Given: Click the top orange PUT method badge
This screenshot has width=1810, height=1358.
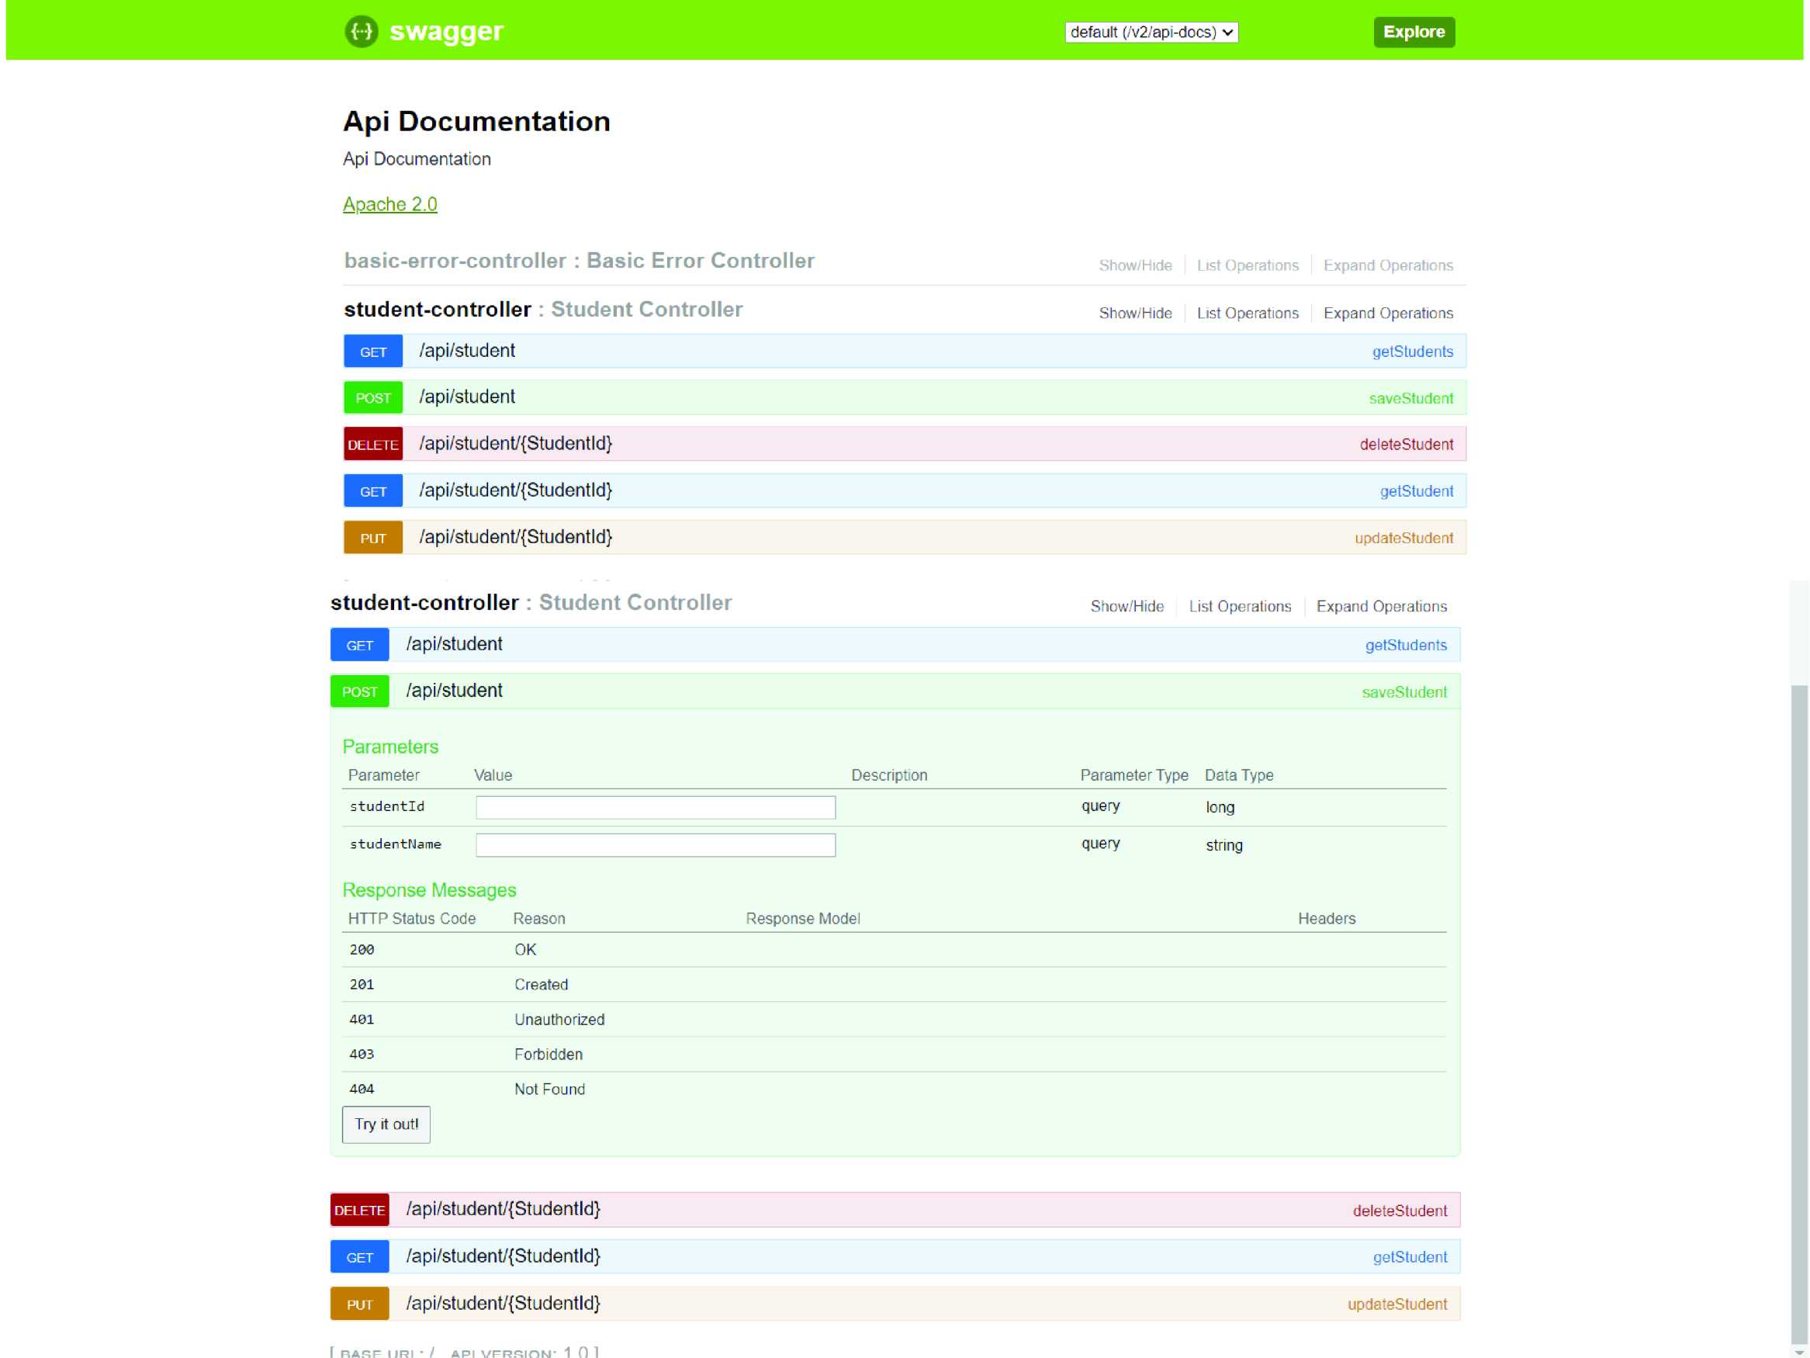Looking at the screenshot, I should [372, 538].
